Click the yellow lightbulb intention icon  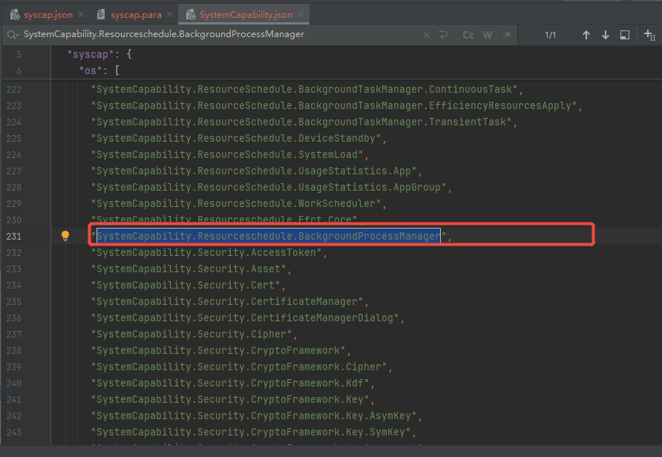(65, 236)
